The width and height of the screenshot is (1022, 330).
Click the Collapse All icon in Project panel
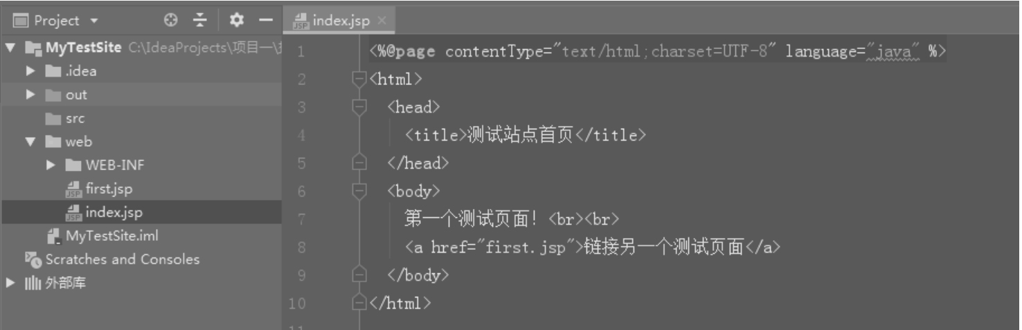(199, 21)
